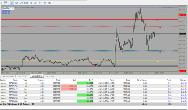Select ticket 297171731 row

click(94, 86)
